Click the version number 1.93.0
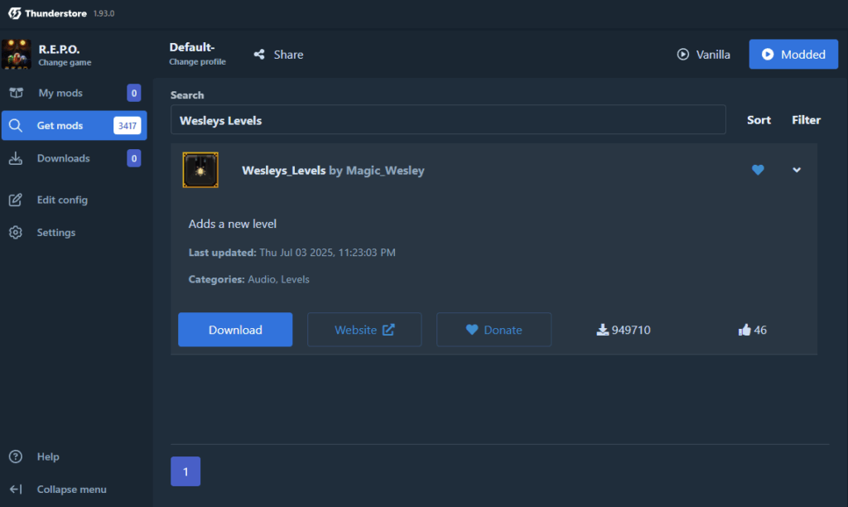 (104, 13)
